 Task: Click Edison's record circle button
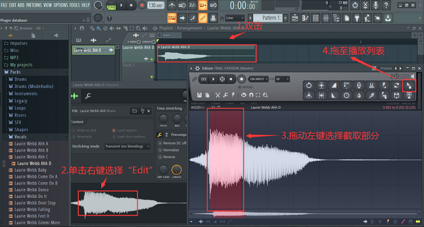(241, 79)
